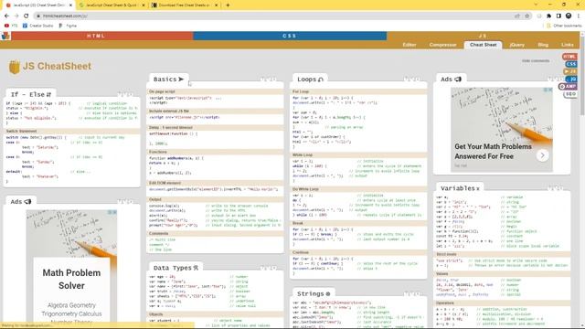Toggle the browser side panel icon
Viewport: 585px width, 329px height.
click(x=558, y=16)
